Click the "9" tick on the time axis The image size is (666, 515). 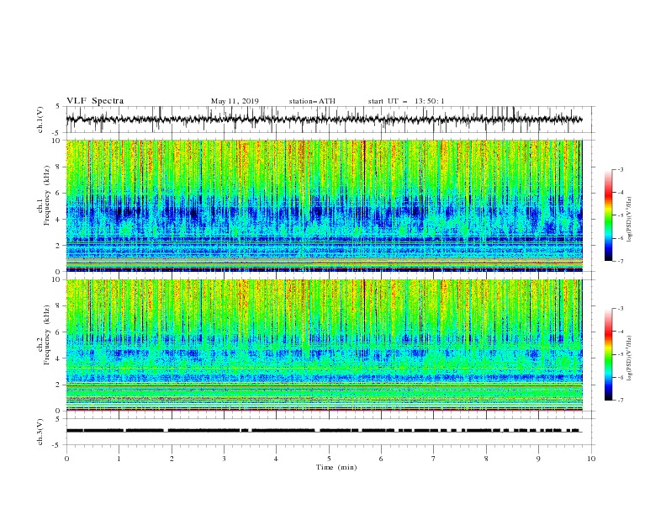(538, 459)
